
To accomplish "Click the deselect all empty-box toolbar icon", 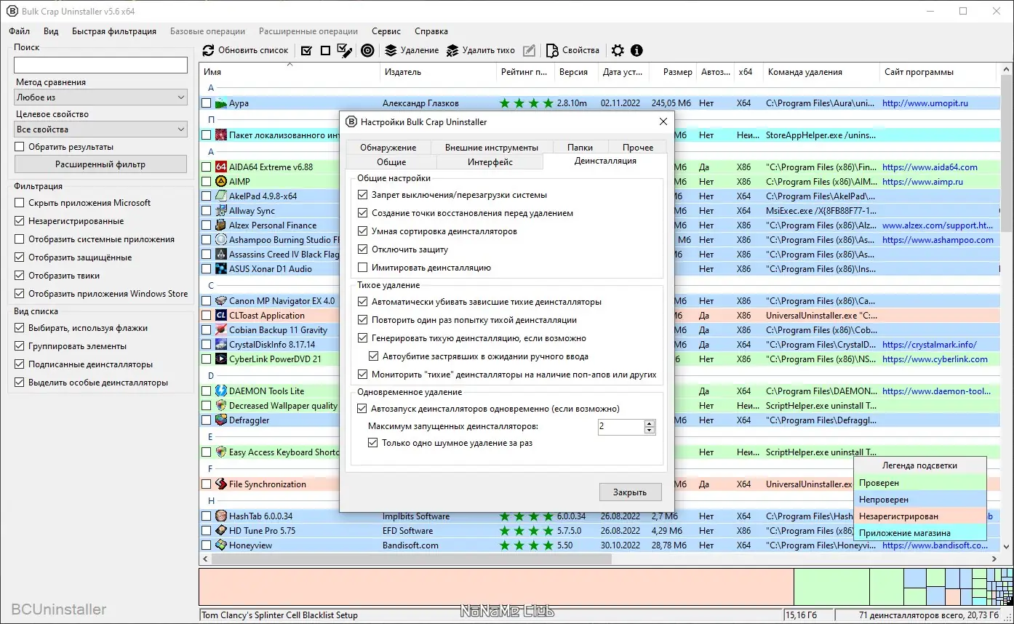I will tap(325, 51).
